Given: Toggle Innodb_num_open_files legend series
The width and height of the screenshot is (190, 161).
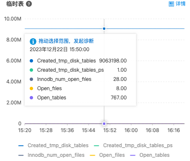Looking at the screenshot, I should pyautogui.click(x=51, y=155).
